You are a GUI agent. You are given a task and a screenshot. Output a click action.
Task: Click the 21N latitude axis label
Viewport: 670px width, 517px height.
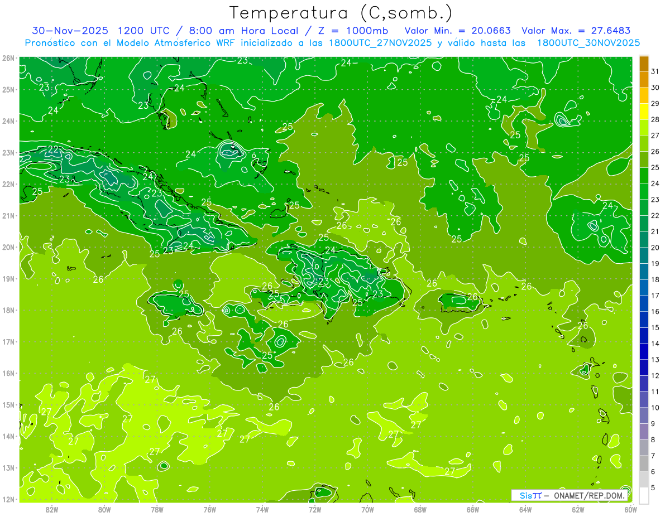pos(8,216)
